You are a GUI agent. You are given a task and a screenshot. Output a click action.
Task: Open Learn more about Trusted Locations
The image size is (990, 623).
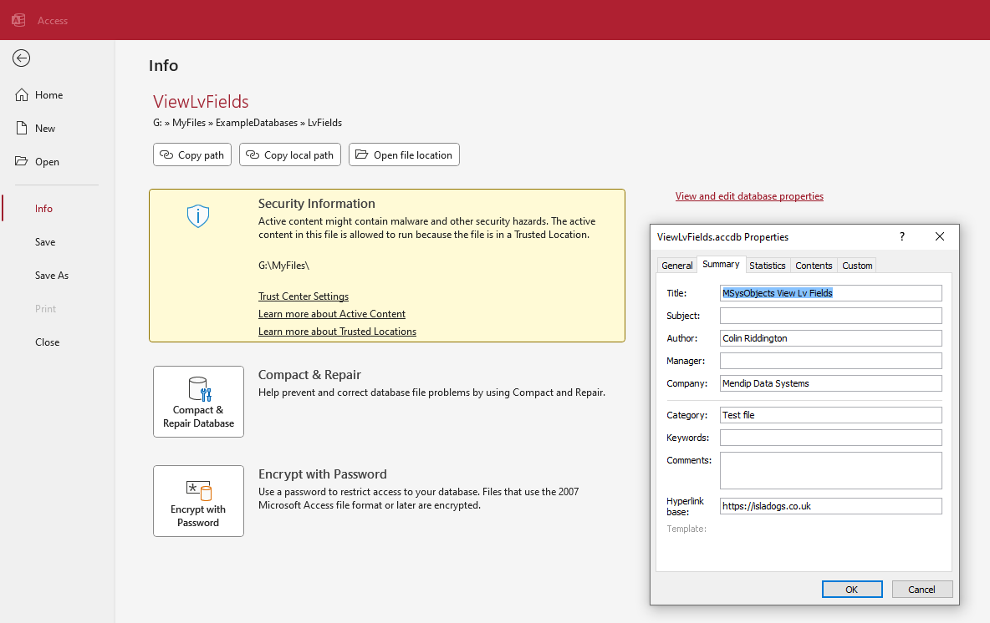337,332
